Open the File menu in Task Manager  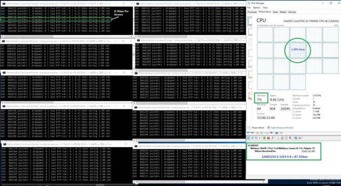250,7
